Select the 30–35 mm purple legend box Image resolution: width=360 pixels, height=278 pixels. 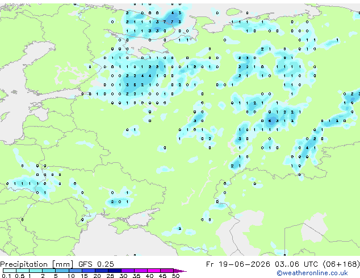pyautogui.click(x=127, y=271)
